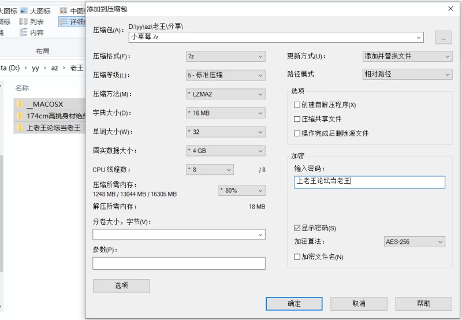Click the 选项 button at bottom left
This screenshot has width=462, height=320.
121,285
